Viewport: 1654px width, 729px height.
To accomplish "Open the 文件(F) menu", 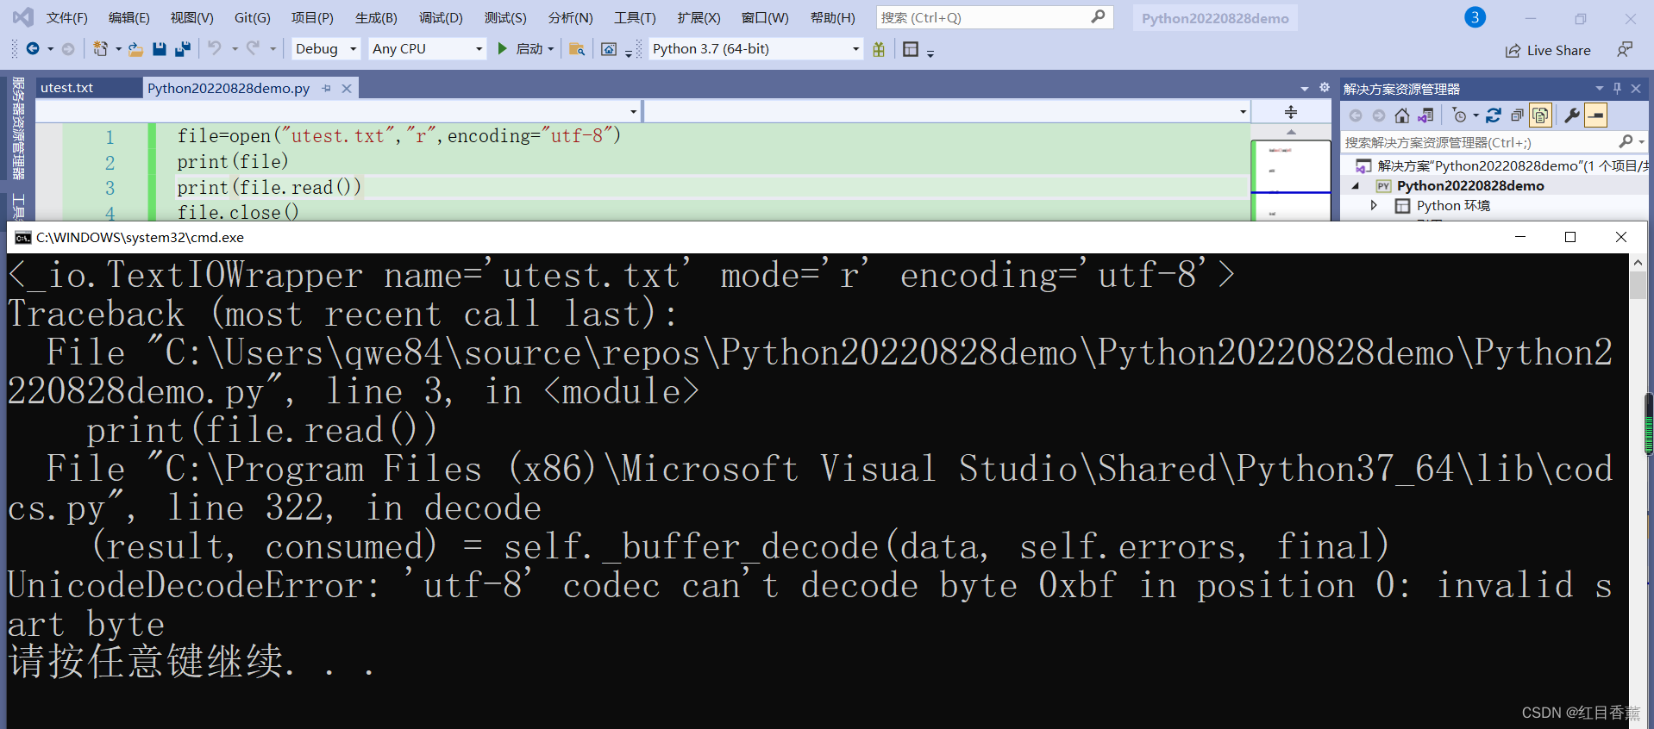I will (x=66, y=17).
